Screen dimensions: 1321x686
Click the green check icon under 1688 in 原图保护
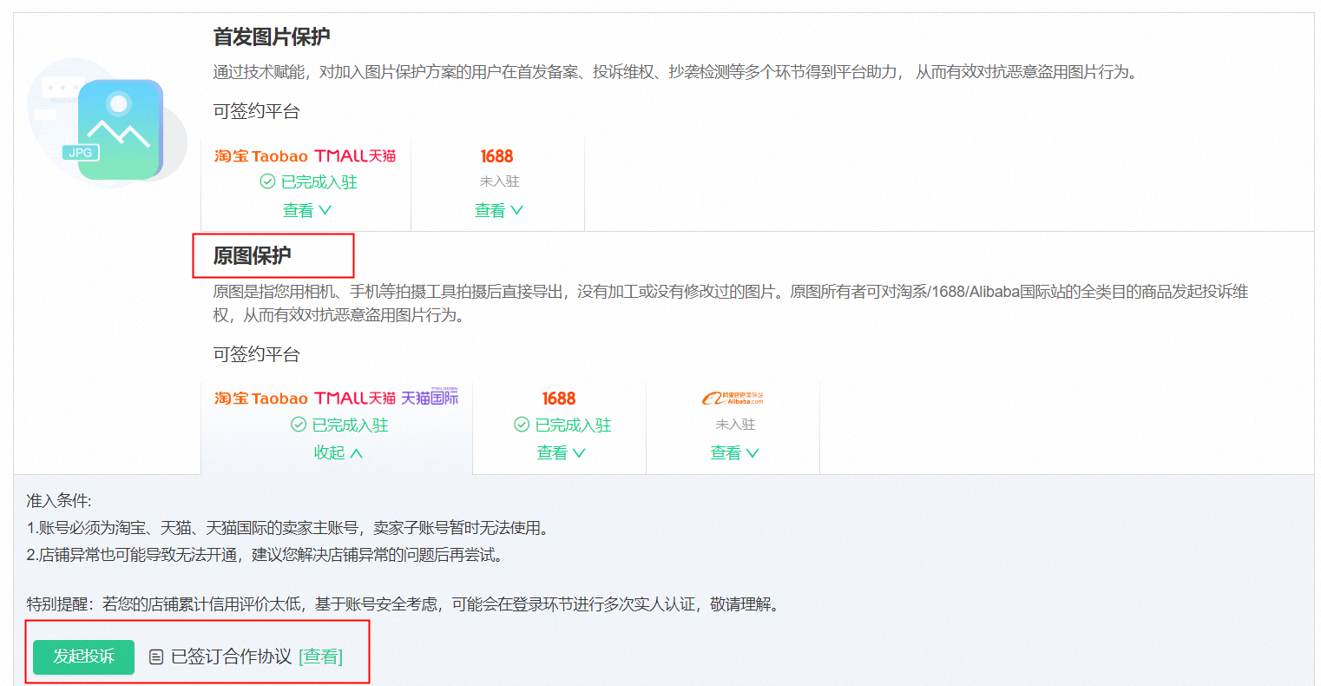pyautogui.click(x=522, y=425)
